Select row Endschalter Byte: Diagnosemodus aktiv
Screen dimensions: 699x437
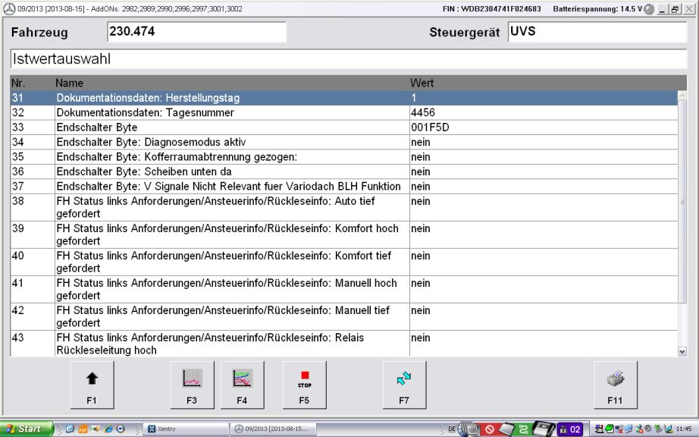click(x=343, y=142)
